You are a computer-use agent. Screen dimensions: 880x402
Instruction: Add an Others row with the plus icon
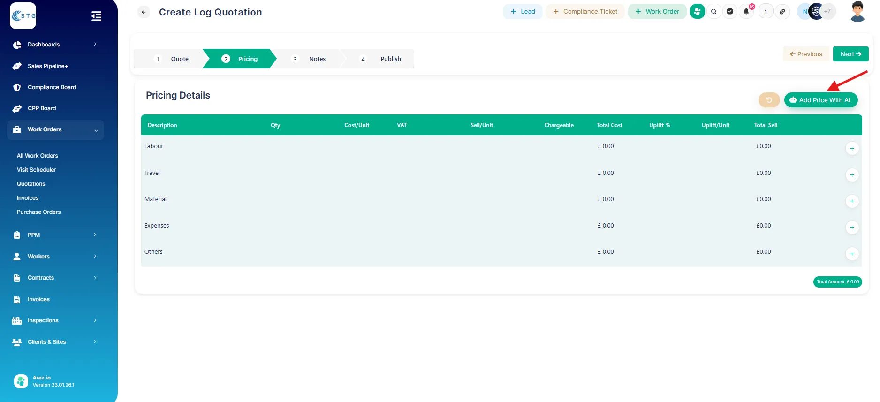click(852, 254)
